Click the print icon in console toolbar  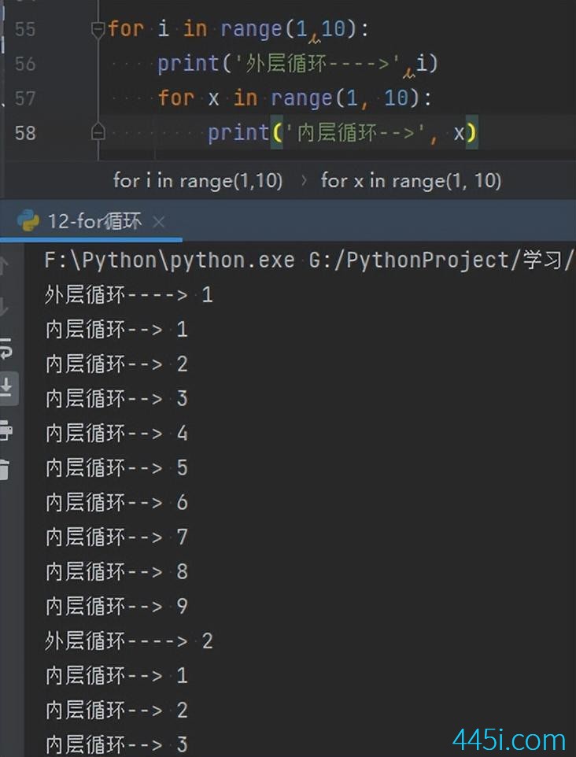coord(6,430)
